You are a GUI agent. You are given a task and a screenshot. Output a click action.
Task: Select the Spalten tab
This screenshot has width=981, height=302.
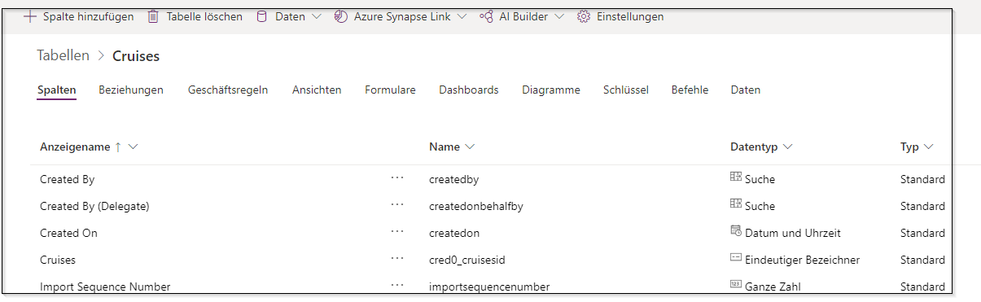[x=57, y=90]
